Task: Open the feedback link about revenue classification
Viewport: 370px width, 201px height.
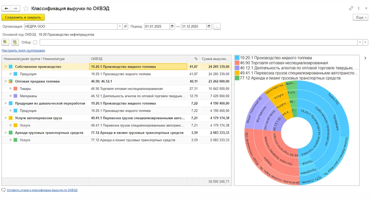Action: (42, 190)
